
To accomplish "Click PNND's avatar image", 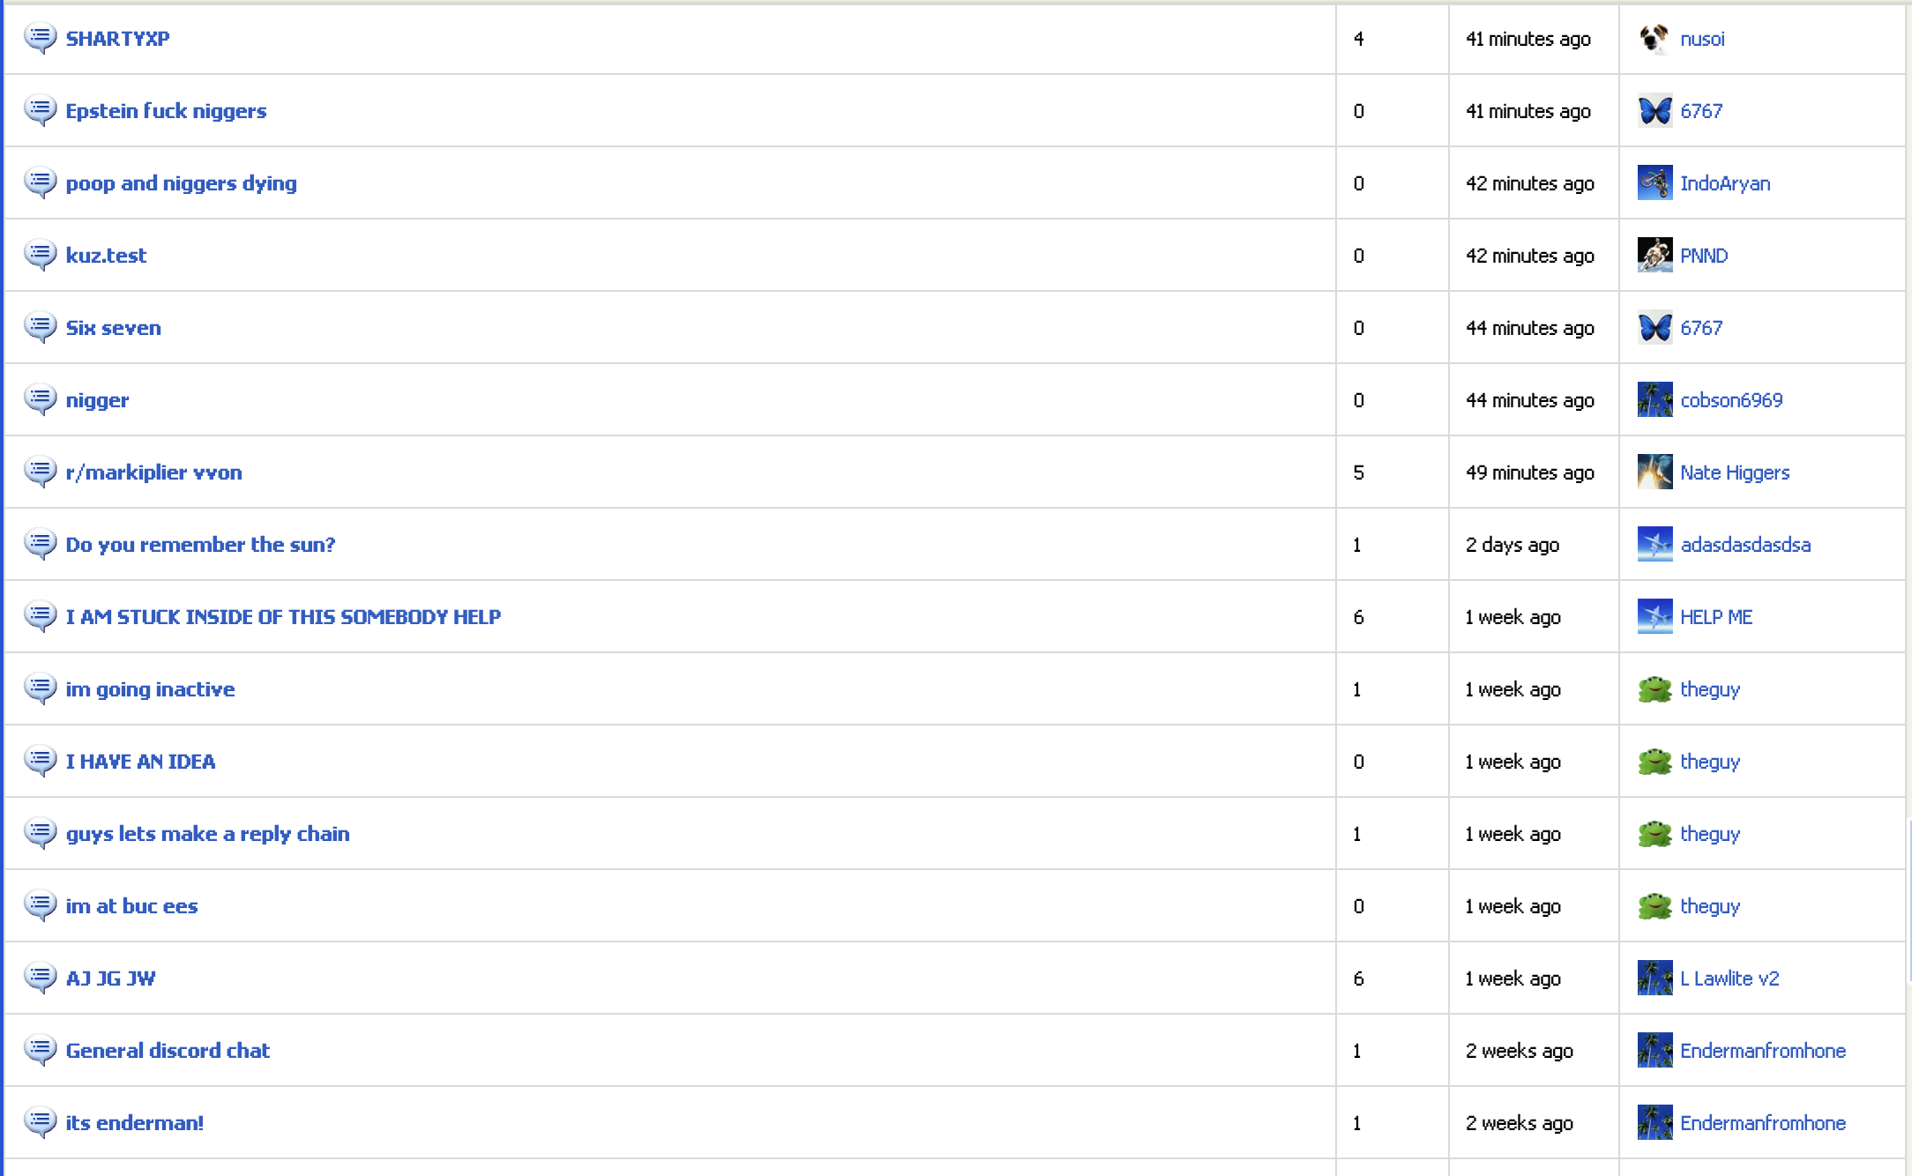I will pyautogui.click(x=1654, y=256).
